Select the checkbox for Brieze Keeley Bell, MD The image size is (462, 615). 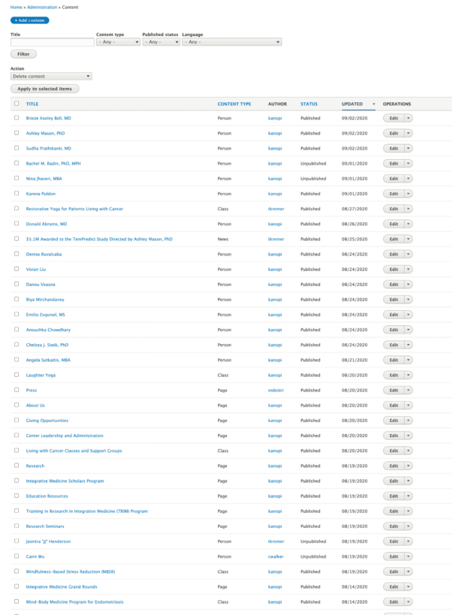[17, 118]
